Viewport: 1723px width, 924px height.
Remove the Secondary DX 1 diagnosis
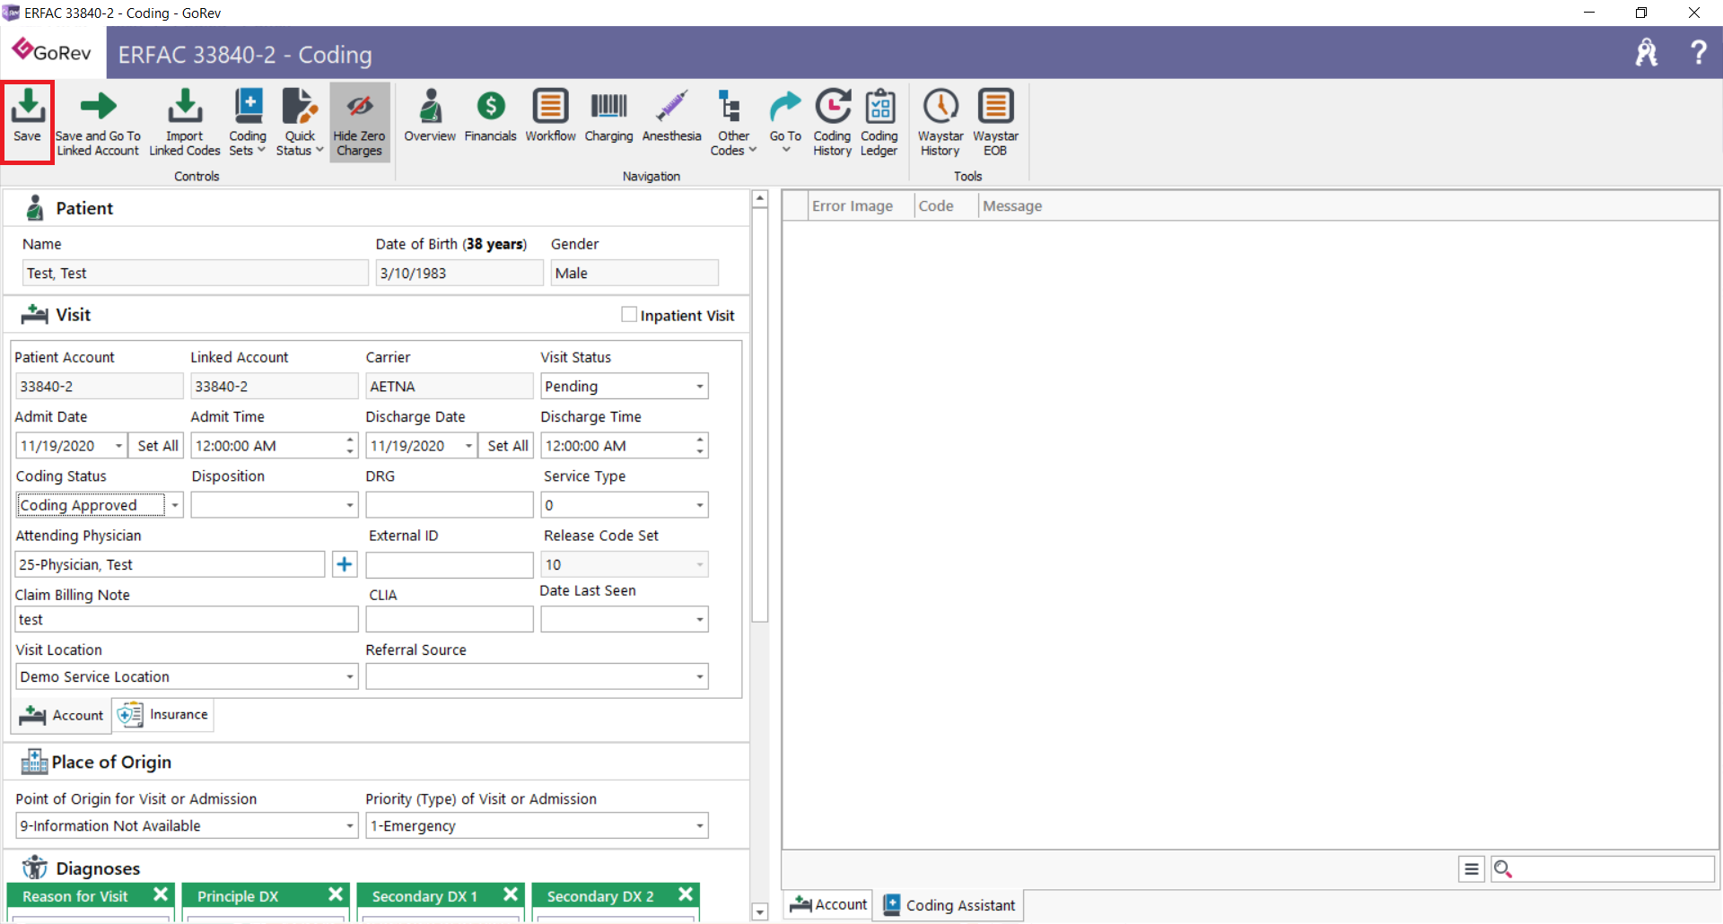(x=511, y=894)
